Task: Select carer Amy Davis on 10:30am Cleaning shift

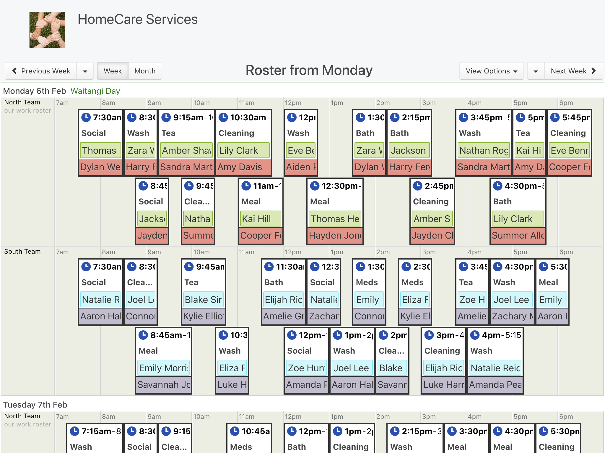Action: 243,167
